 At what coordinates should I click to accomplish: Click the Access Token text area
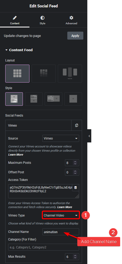coord(44,191)
